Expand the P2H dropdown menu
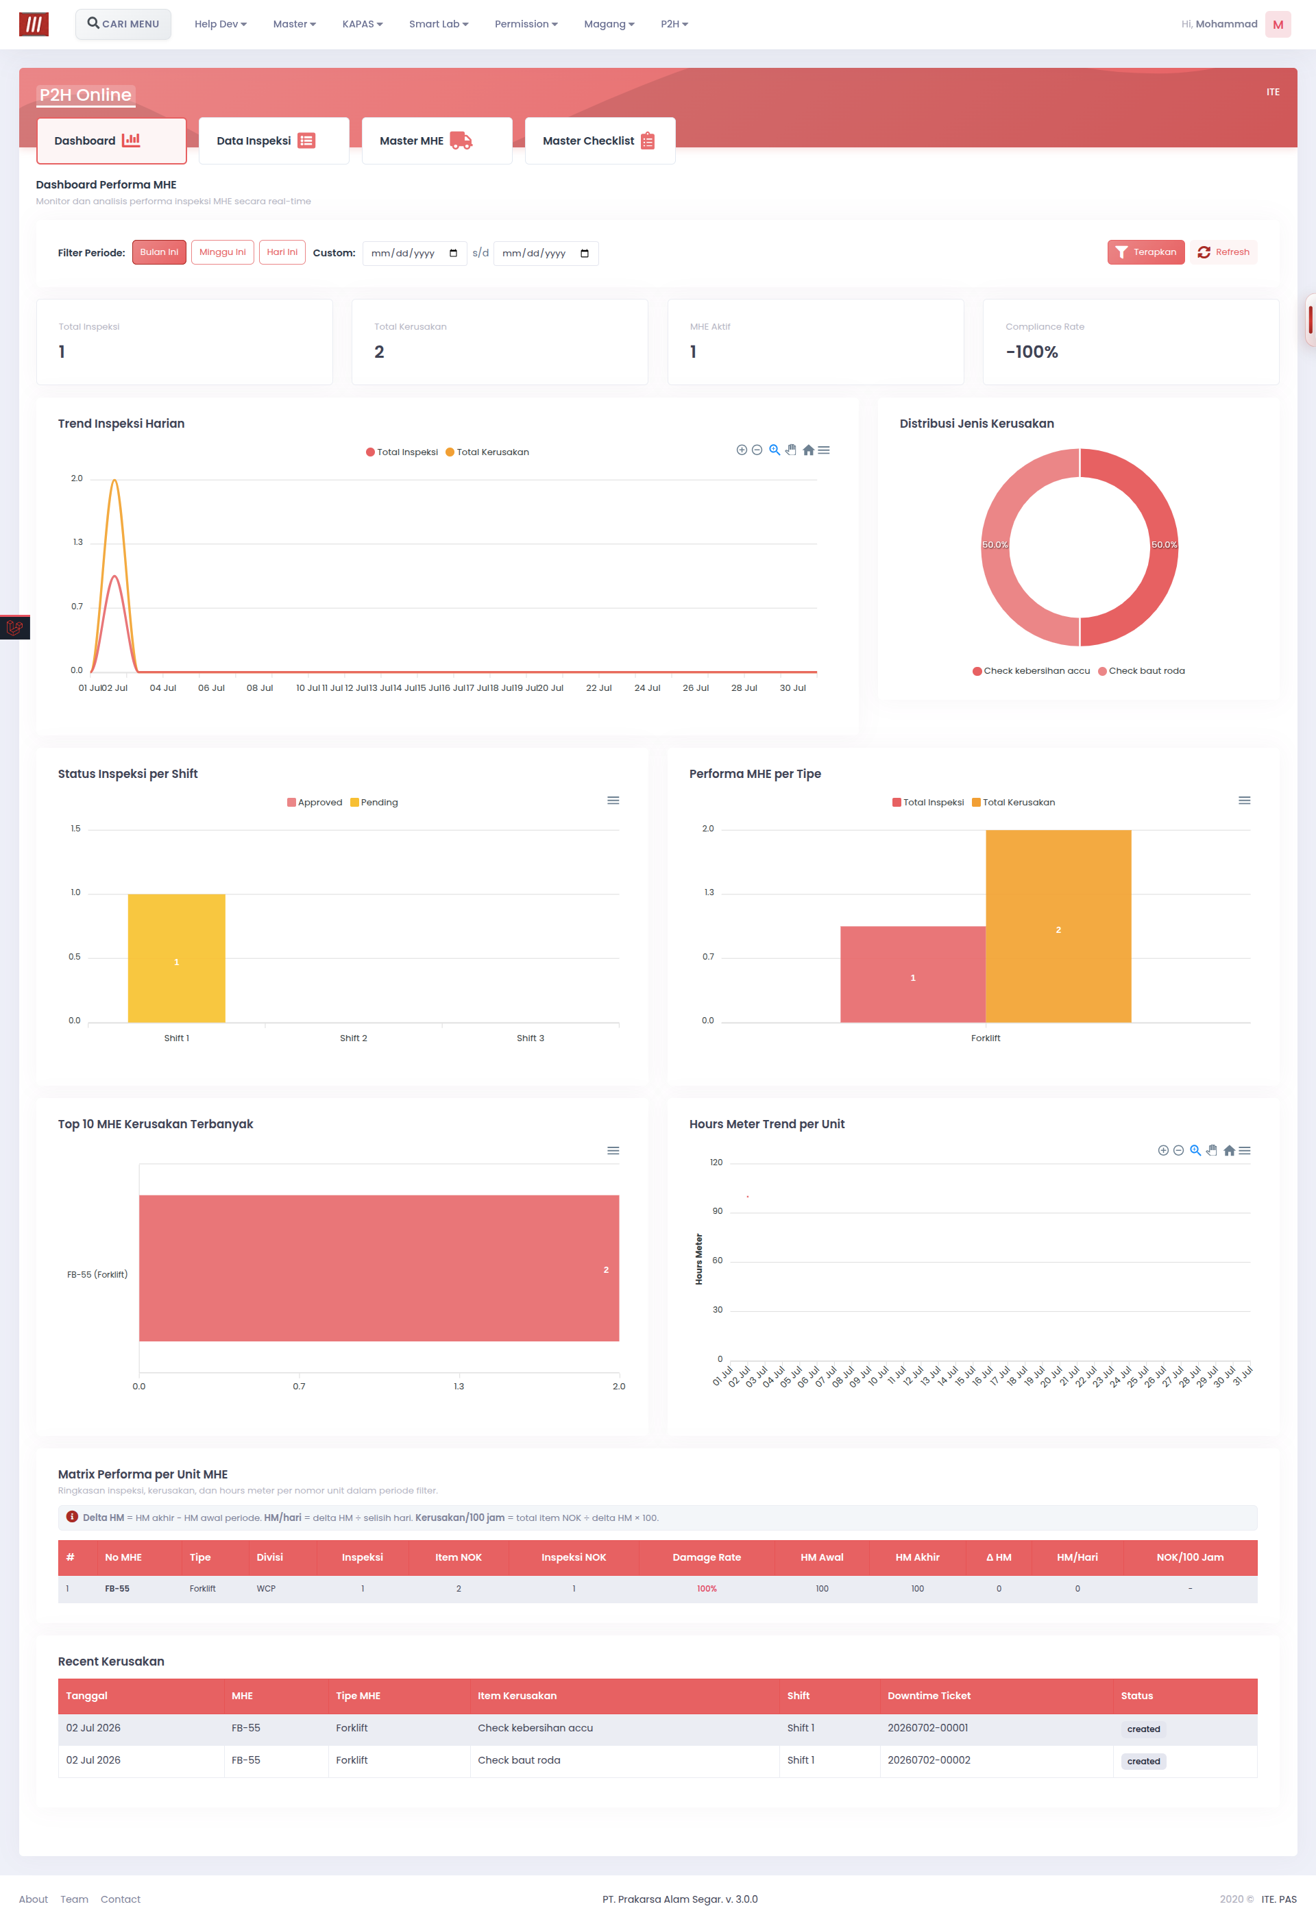1316x1924 pixels. tap(674, 24)
